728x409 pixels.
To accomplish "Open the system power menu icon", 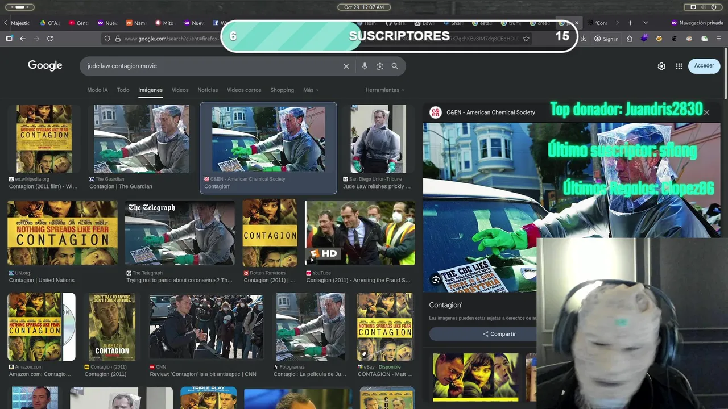I will [713, 7].
